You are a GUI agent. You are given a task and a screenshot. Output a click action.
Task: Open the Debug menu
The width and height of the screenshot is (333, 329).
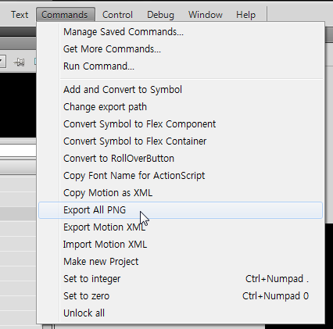tap(160, 15)
